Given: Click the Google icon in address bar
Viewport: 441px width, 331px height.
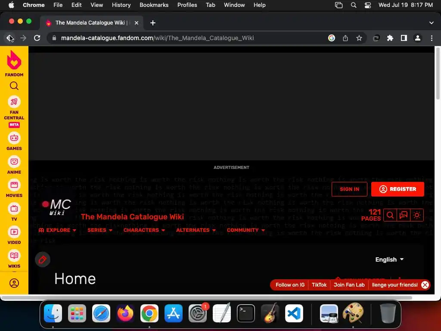Looking at the screenshot, I should click(x=332, y=38).
